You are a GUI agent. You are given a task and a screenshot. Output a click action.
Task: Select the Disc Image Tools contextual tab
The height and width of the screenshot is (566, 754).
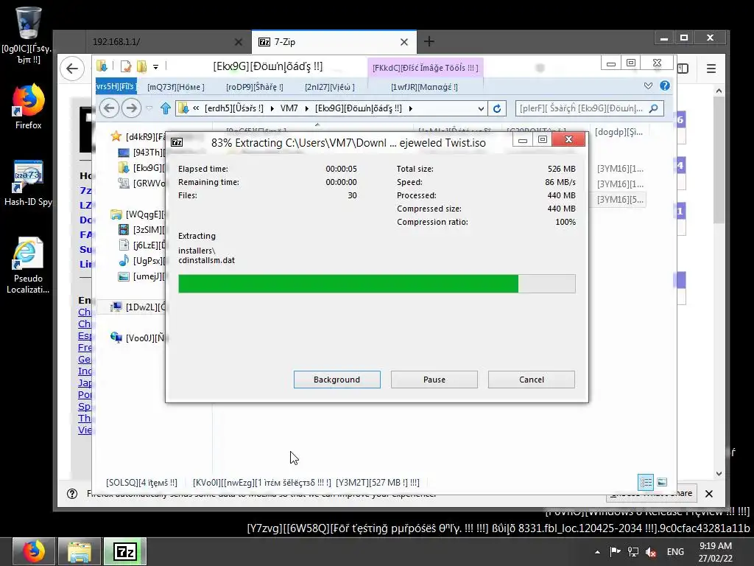click(x=425, y=68)
